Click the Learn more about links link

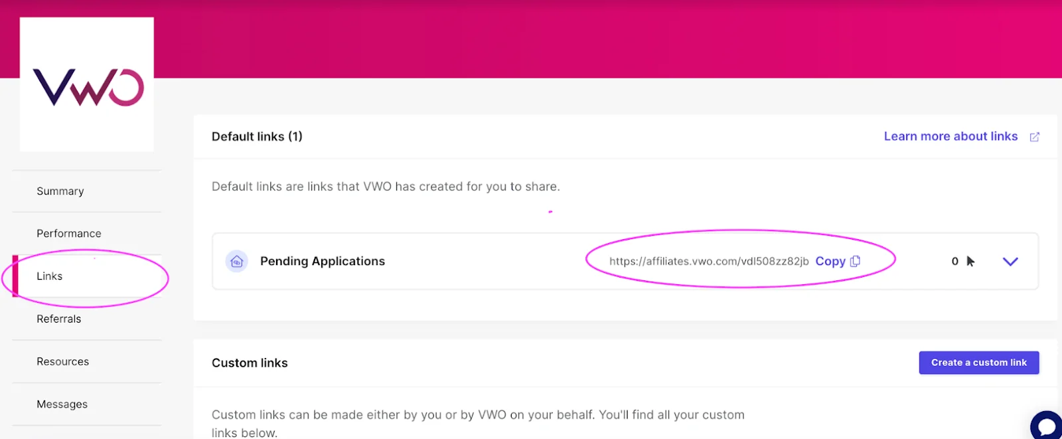pos(950,136)
